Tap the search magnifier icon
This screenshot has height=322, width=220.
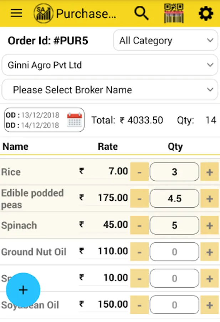[x=142, y=13]
